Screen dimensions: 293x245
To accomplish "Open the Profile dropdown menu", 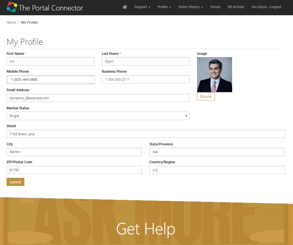I will point(164,7).
